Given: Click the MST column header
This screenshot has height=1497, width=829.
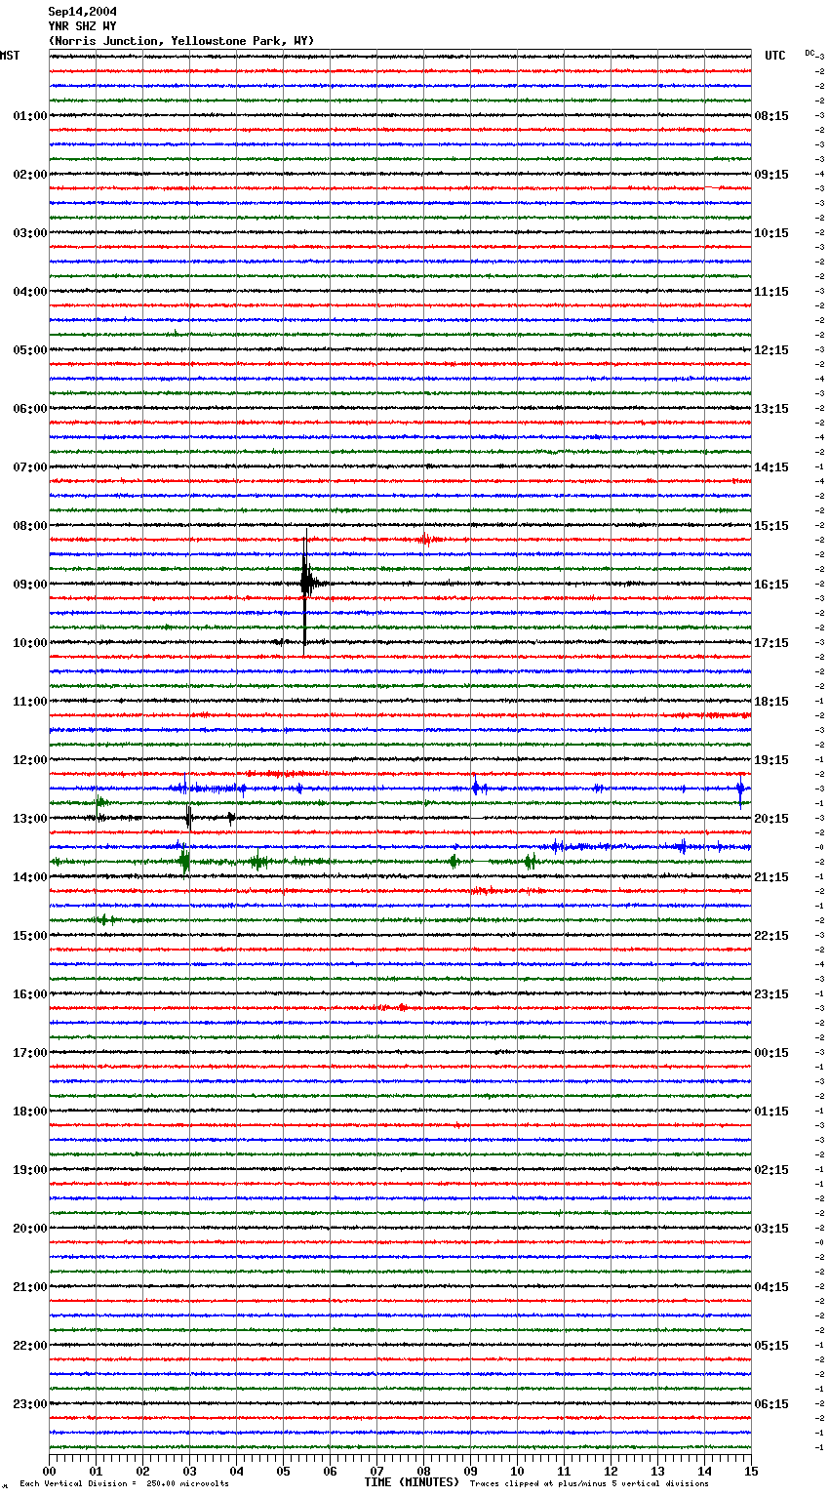Looking at the screenshot, I should [10, 56].
